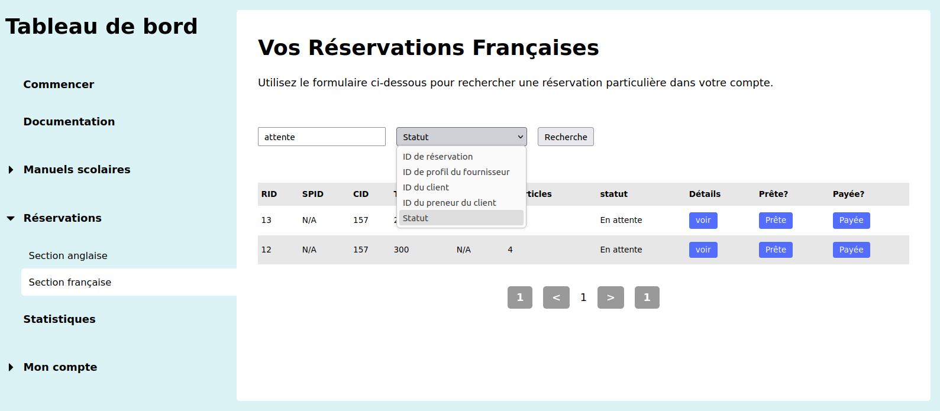Mark reservation 12 as Prête
This screenshot has height=411, width=940.
tap(776, 250)
